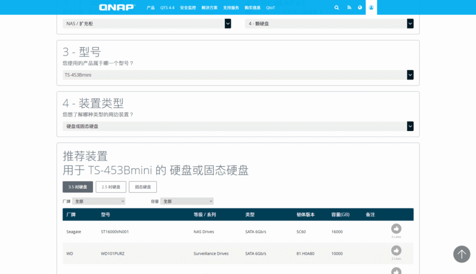This screenshot has height=274, width=476.
Task: Click the 厂牌 column header
Action: pyautogui.click(x=71, y=214)
